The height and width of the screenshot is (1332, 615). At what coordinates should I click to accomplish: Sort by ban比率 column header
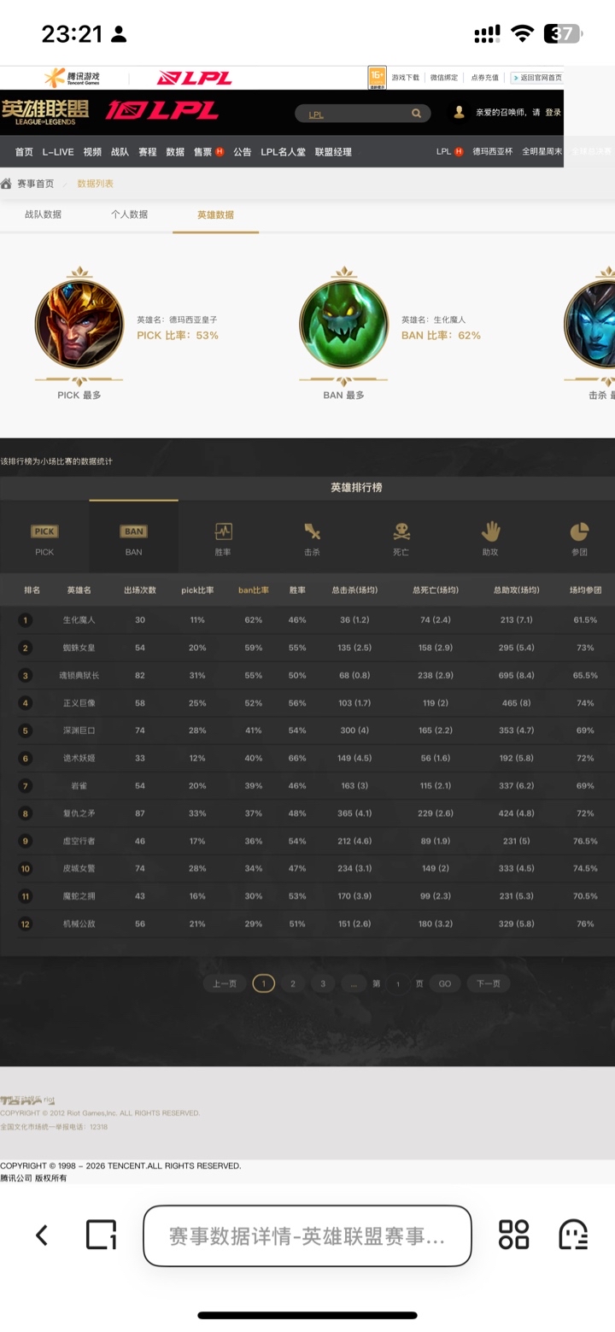point(253,590)
